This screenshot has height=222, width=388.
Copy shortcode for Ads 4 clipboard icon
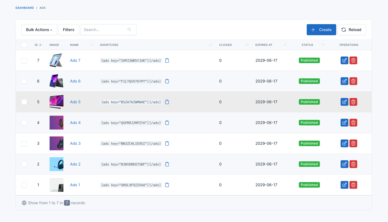pyautogui.click(x=167, y=123)
